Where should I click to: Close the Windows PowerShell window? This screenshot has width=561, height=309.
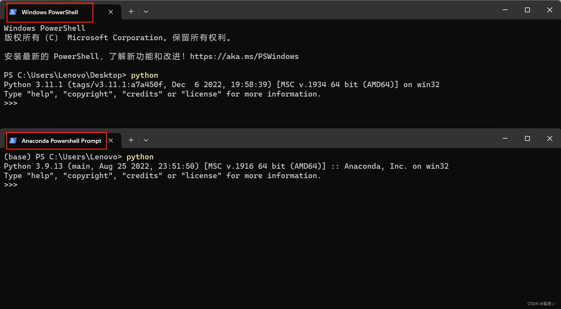[550, 10]
